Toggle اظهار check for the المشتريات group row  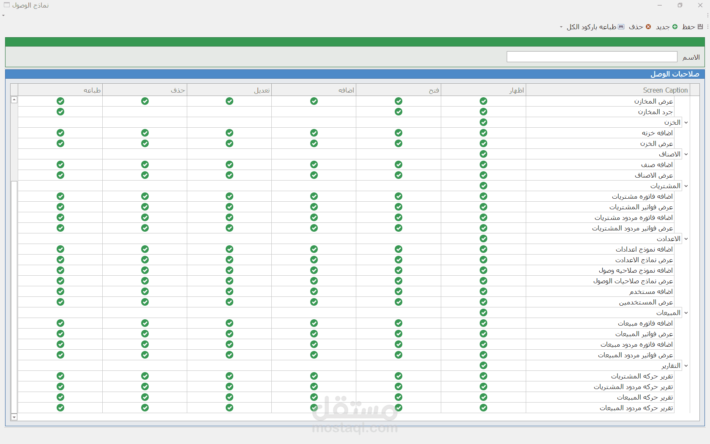[x=483, y=186]
